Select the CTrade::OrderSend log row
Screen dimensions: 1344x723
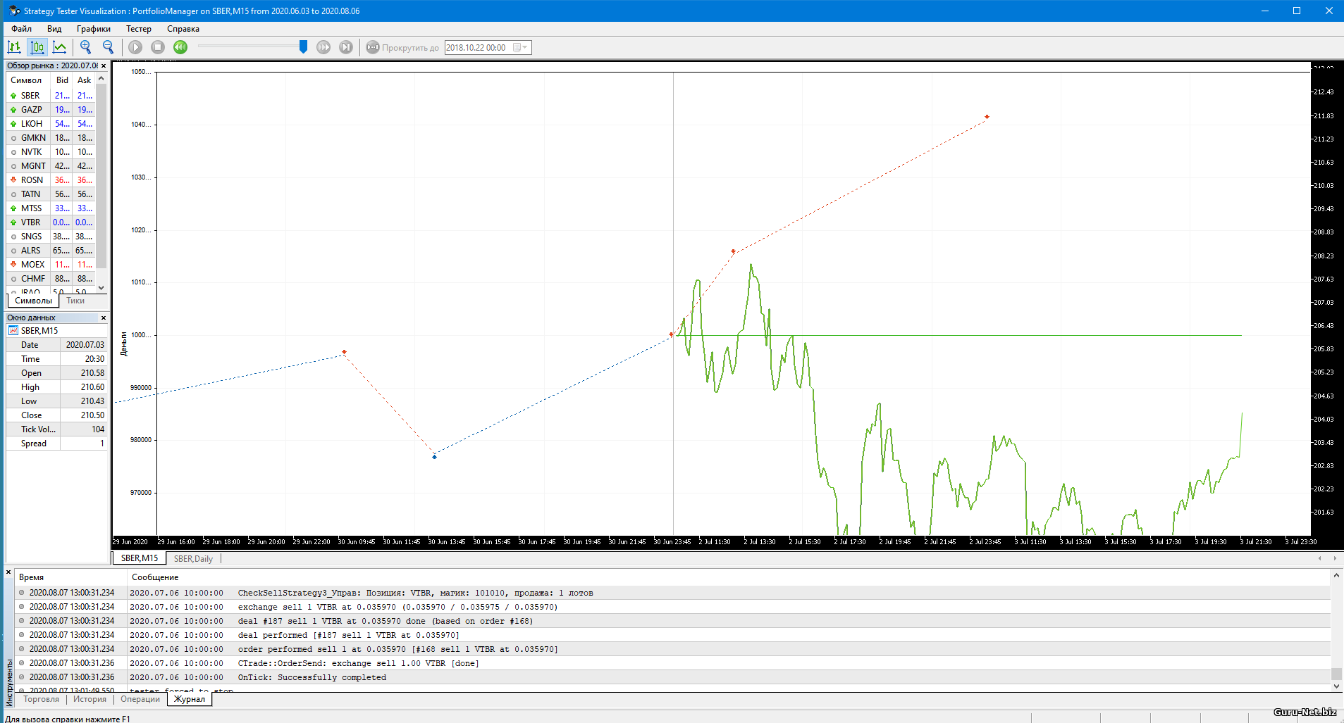coord(673,663)
